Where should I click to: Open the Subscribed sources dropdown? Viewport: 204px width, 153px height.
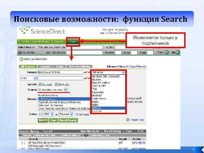click(x=65, y=90)
